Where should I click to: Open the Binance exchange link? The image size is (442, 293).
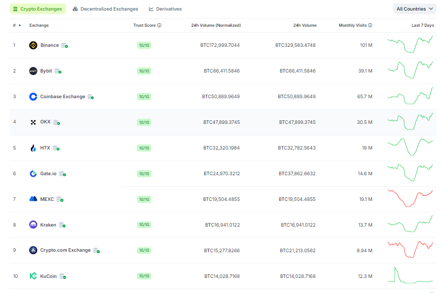49,45
